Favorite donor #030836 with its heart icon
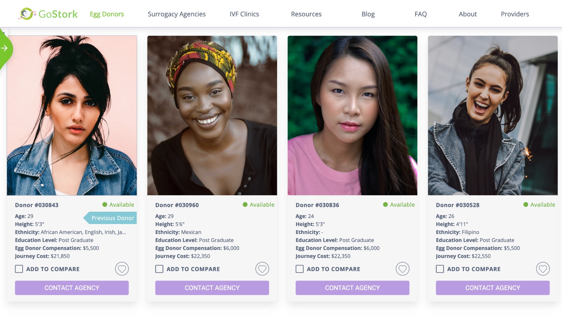562x316 pixels. 403,269
